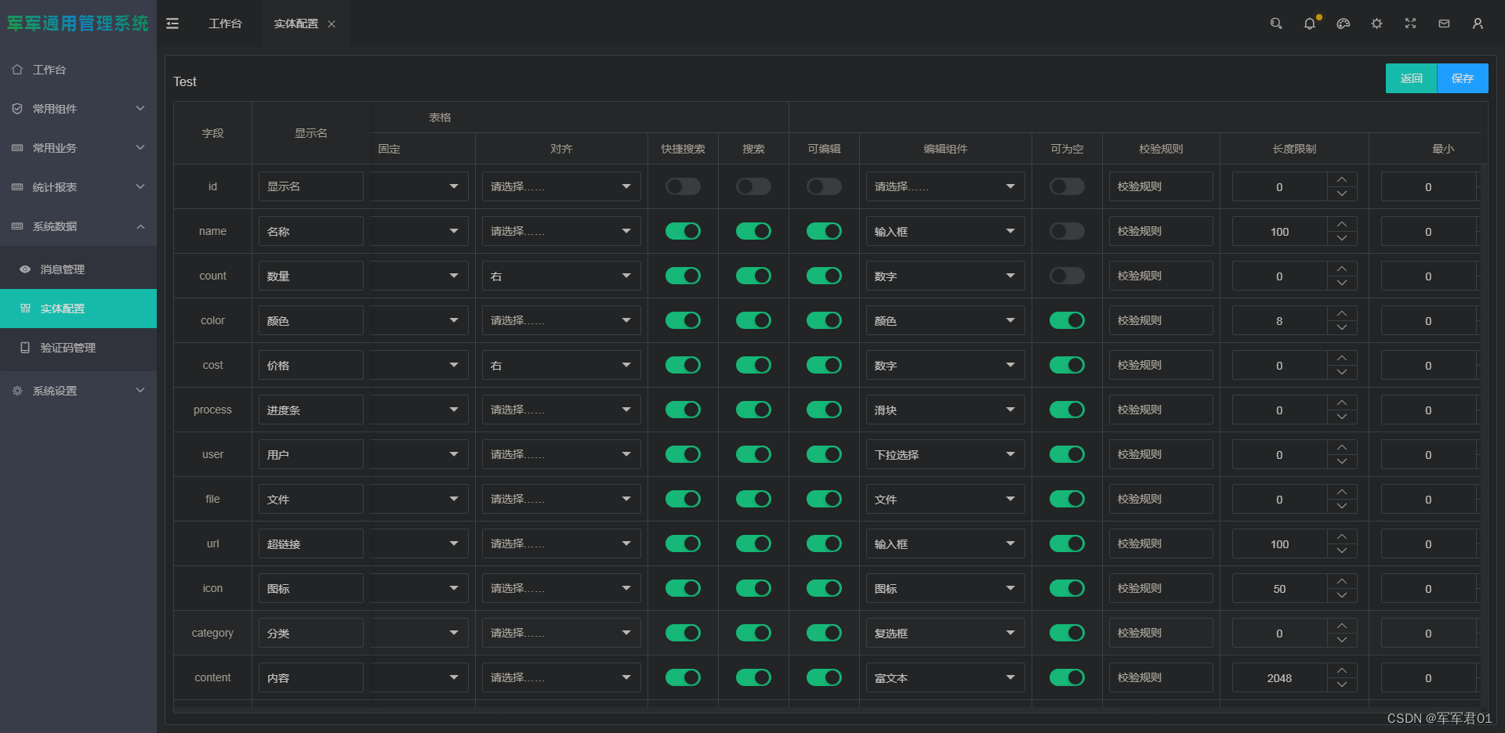Disable quick search for the count field
Screen dimensions: 1505x733
683,276
